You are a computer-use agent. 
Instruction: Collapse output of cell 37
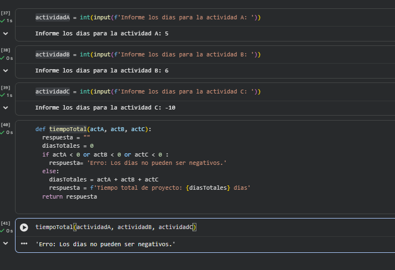point(6,33)
